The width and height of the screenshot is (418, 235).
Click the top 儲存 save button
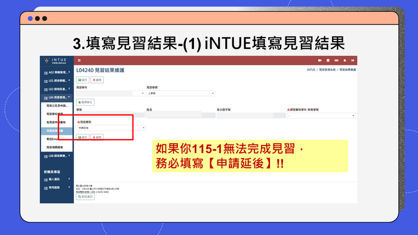[x=82, y=80]
